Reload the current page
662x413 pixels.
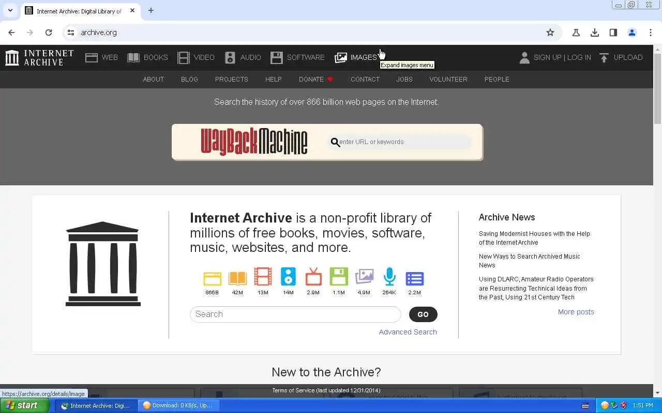[x=49, y=33]
